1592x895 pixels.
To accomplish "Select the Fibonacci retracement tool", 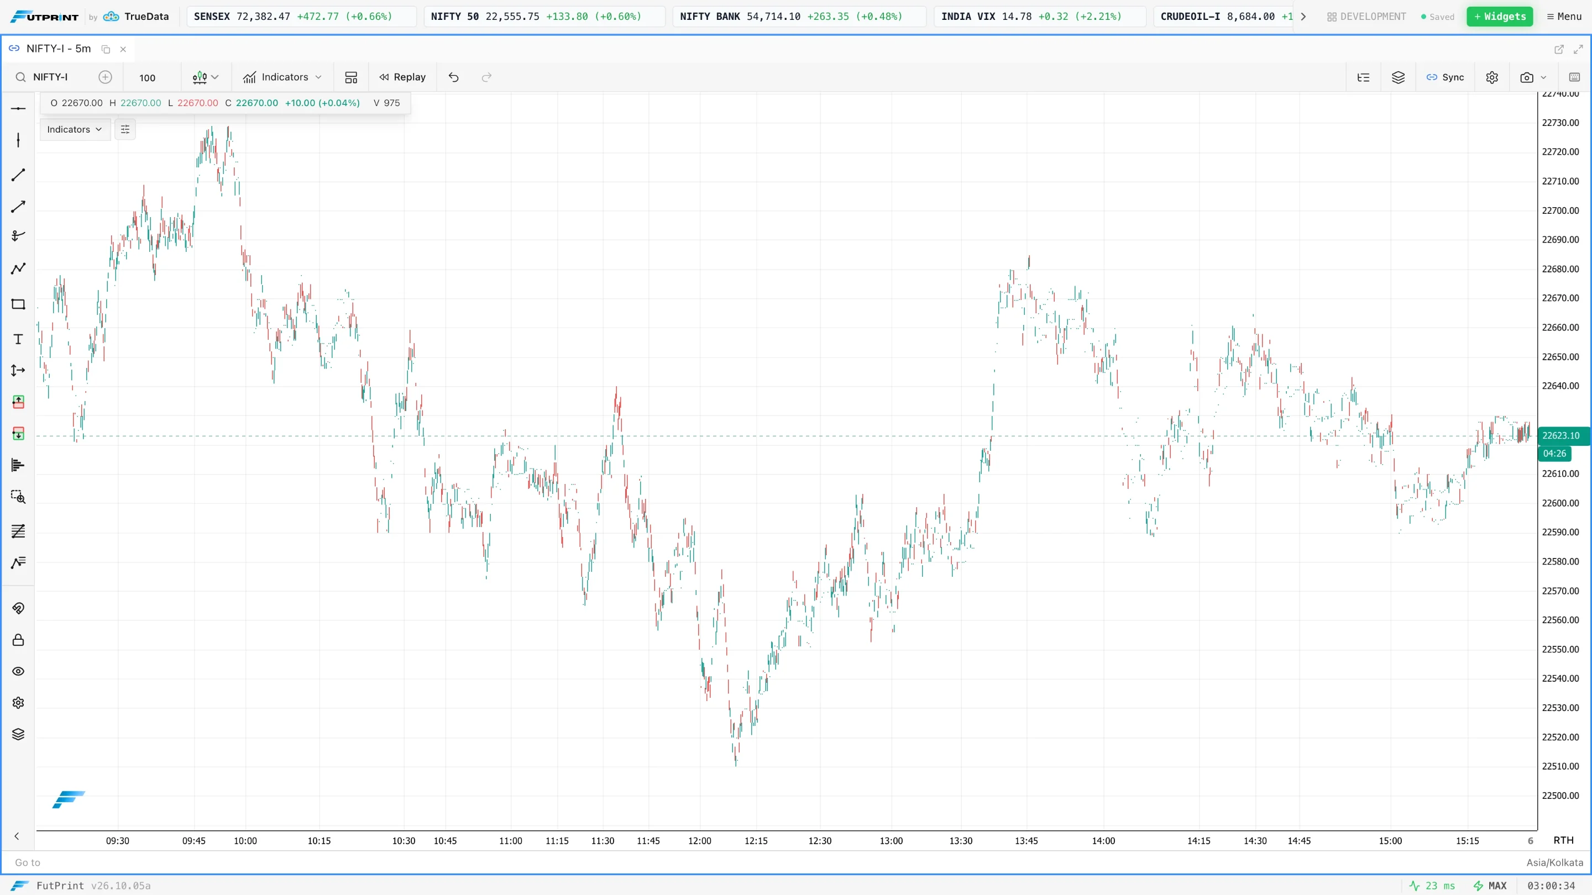I will pyautogui.click(x=18, y=531).
